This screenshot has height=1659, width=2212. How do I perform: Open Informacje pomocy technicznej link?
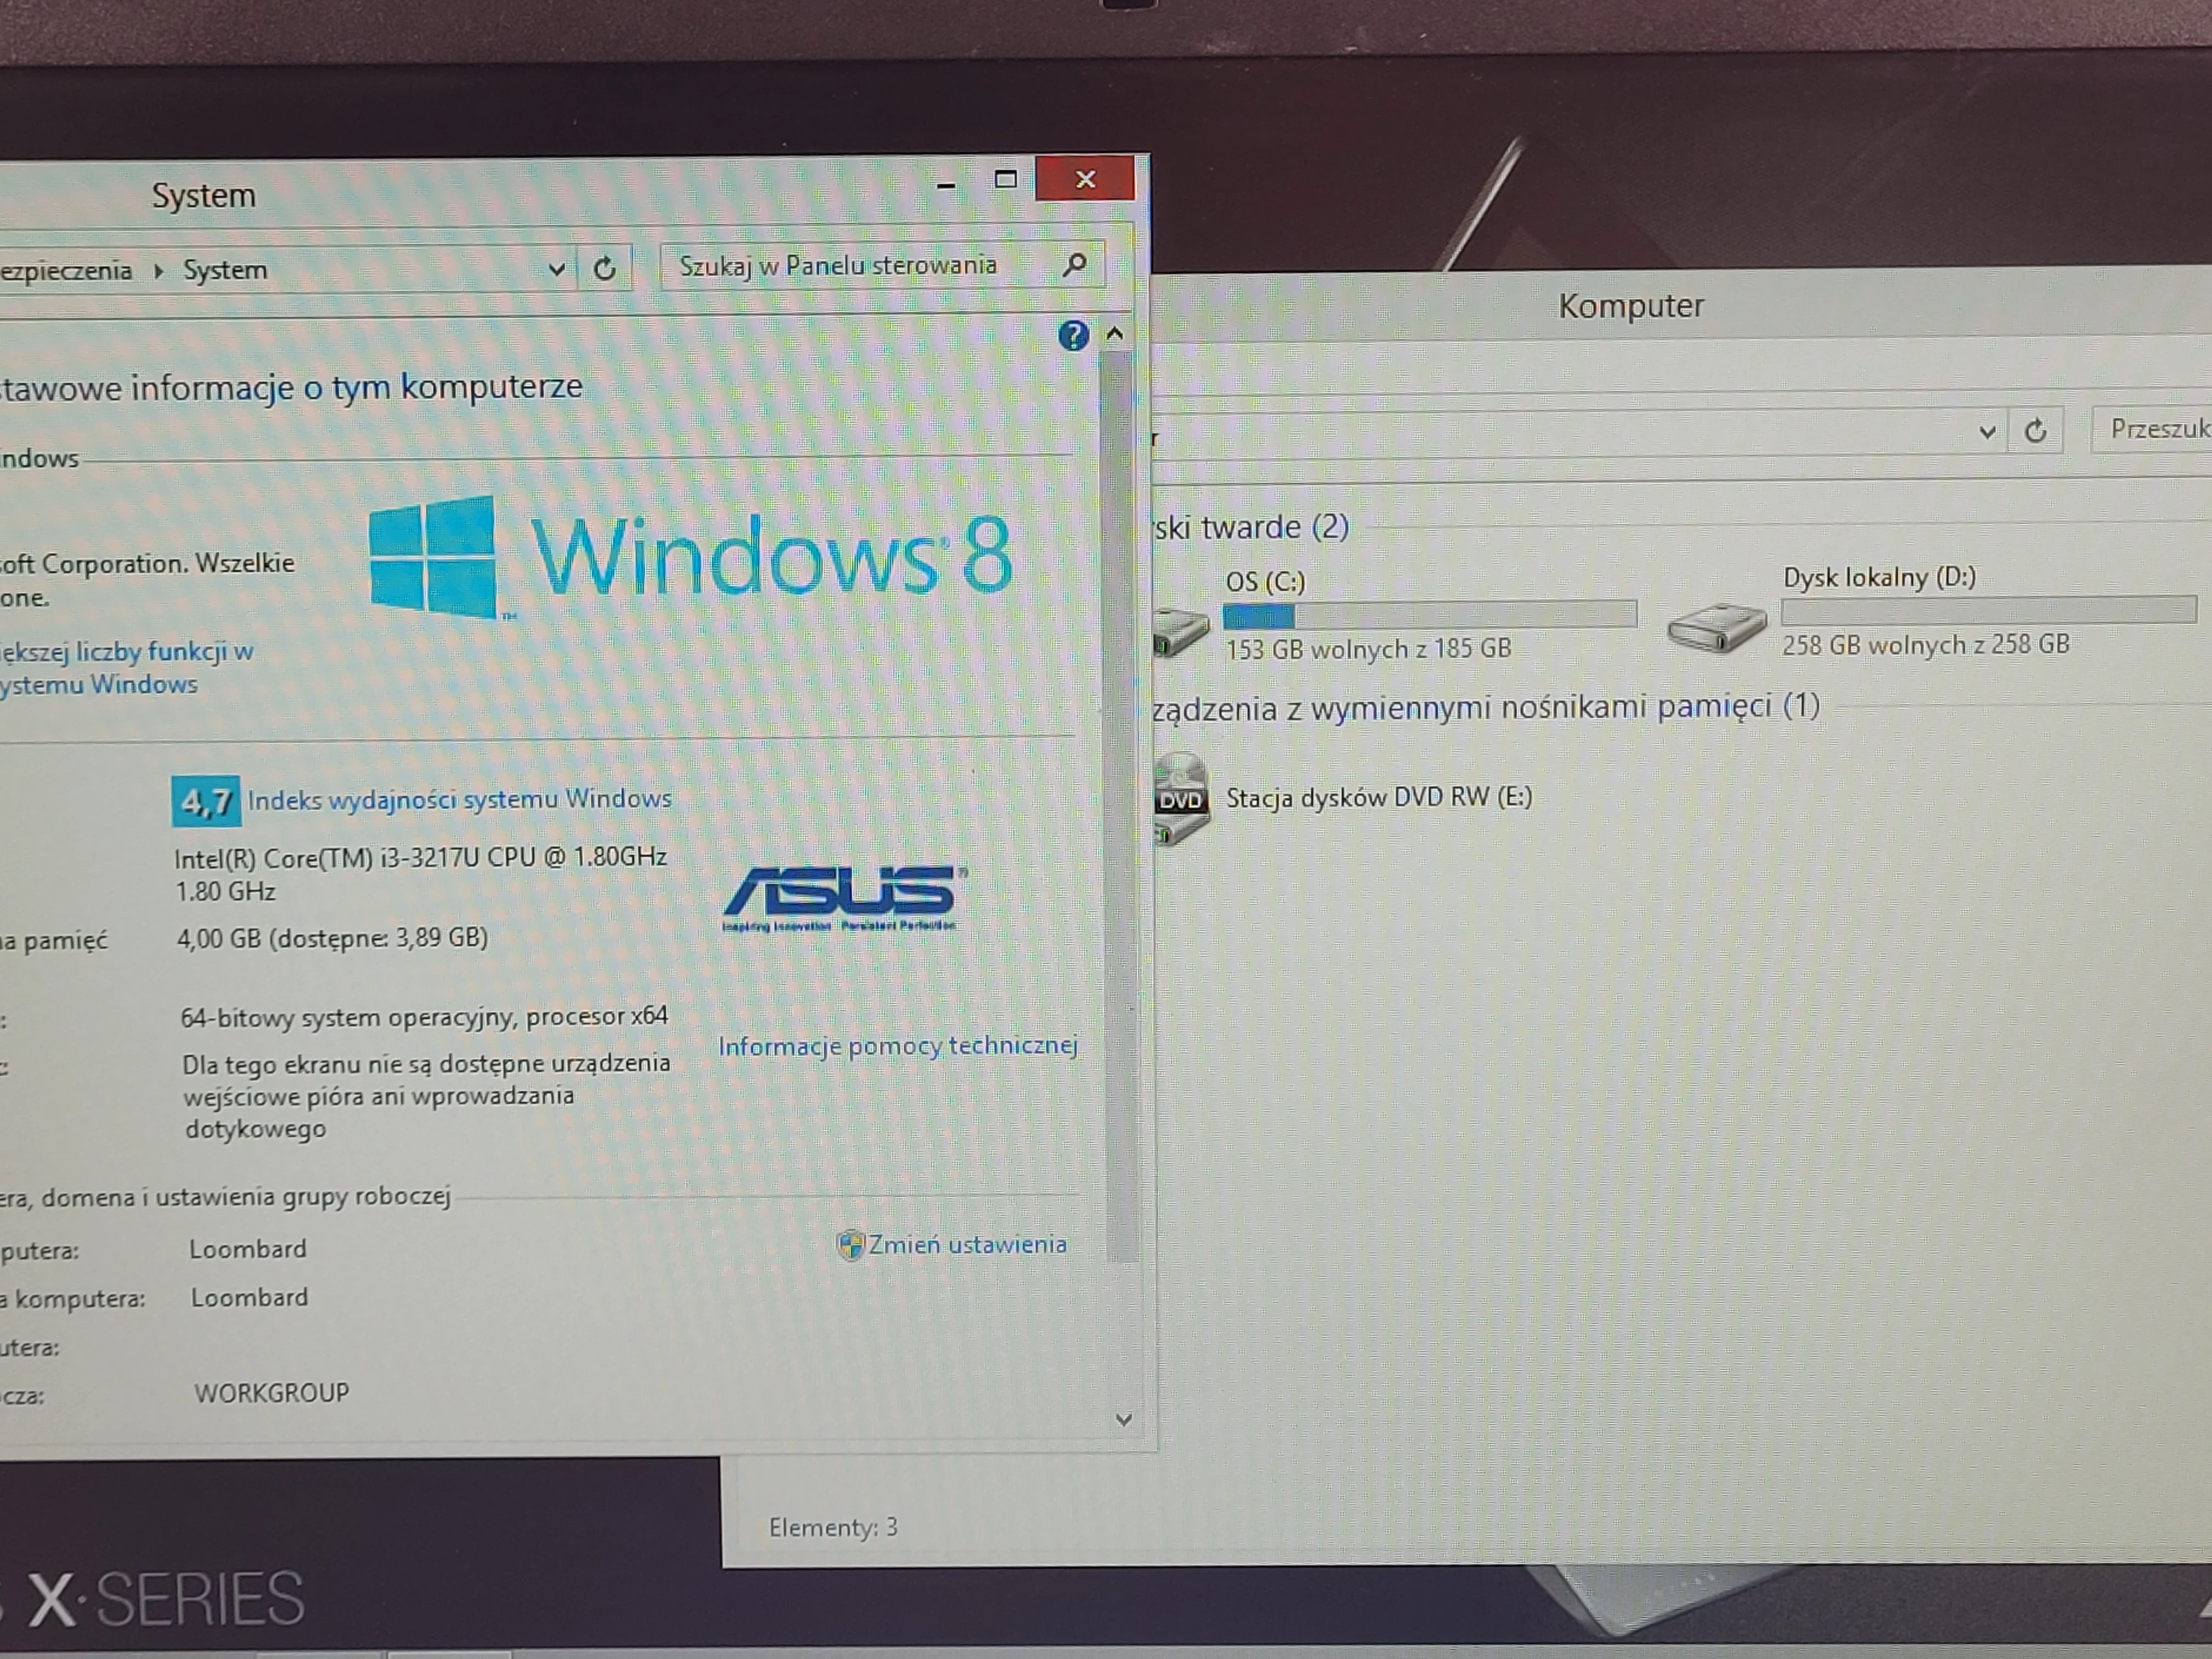point(898,1046)
